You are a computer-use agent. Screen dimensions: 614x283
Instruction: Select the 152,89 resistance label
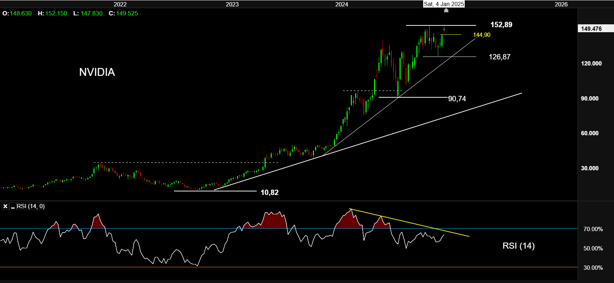[501, 25]
